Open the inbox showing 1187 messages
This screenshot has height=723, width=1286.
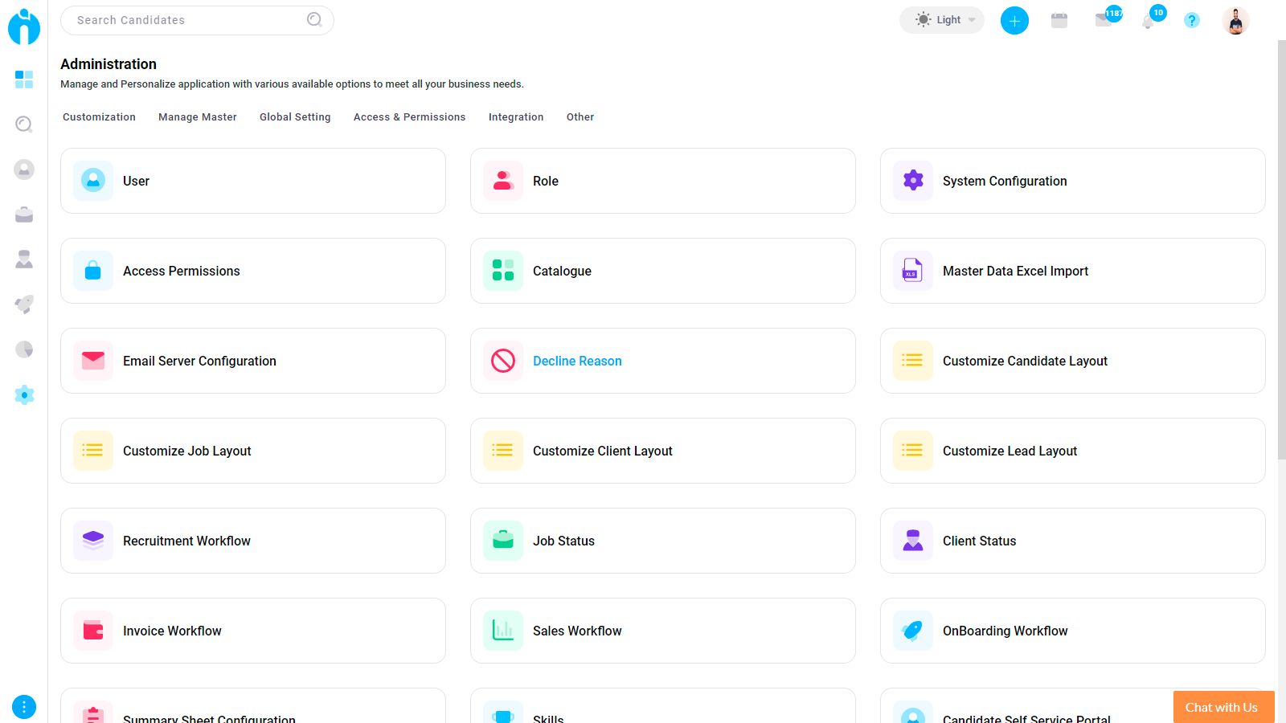tap(1104, 20)
